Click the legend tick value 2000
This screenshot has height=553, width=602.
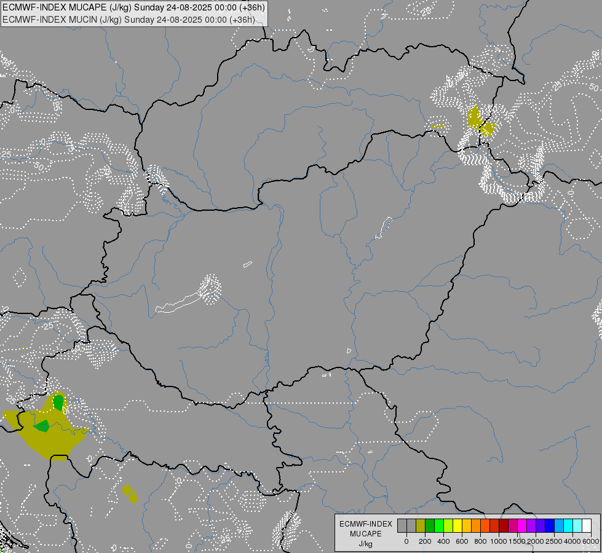(536, 541)
